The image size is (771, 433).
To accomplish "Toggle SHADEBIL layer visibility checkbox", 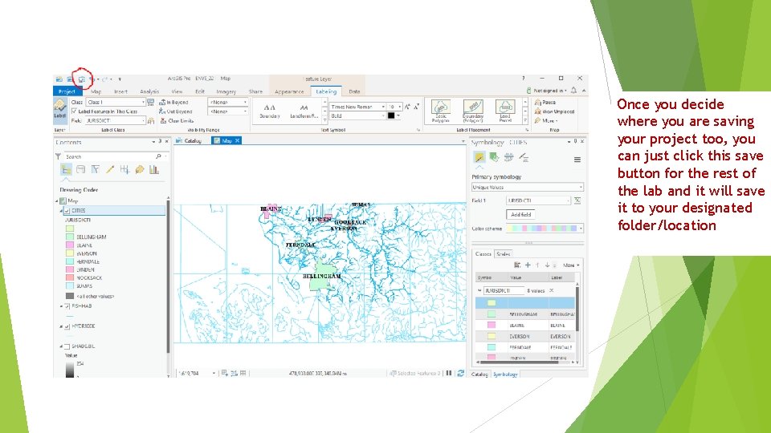I will coord(67,346).
